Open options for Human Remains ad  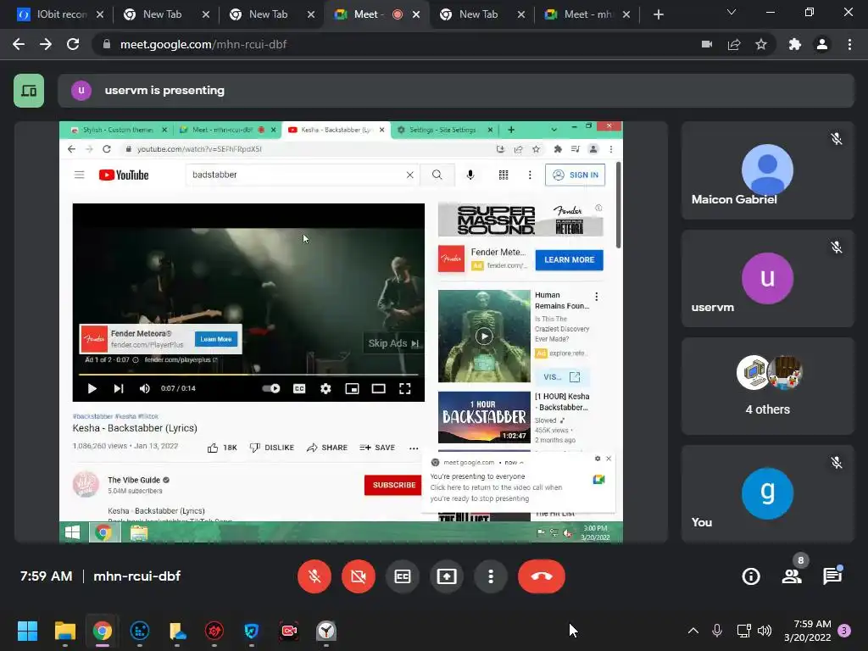tap(596, 297)
